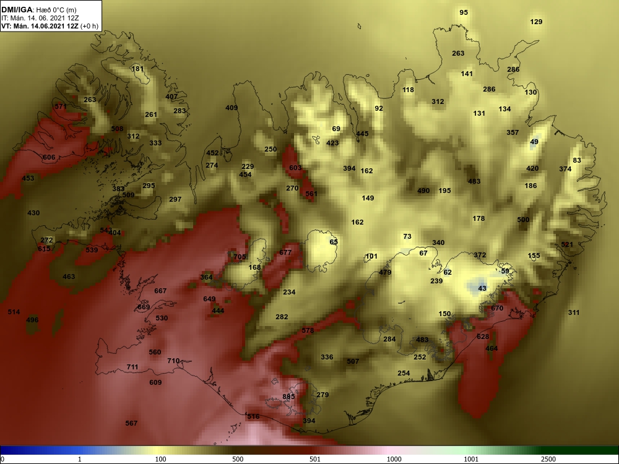Click the map value '407'

171,97
